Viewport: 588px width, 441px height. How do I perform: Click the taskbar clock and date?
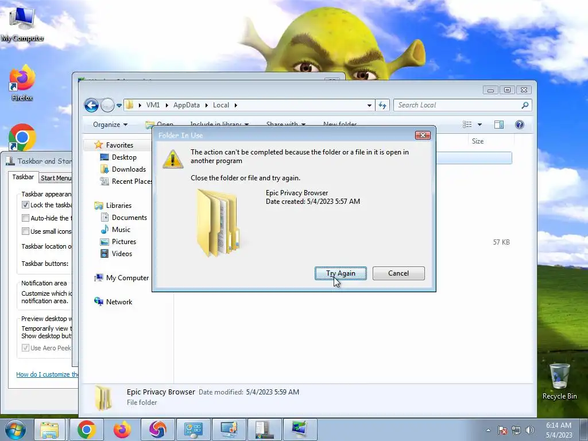click(559, 430)
